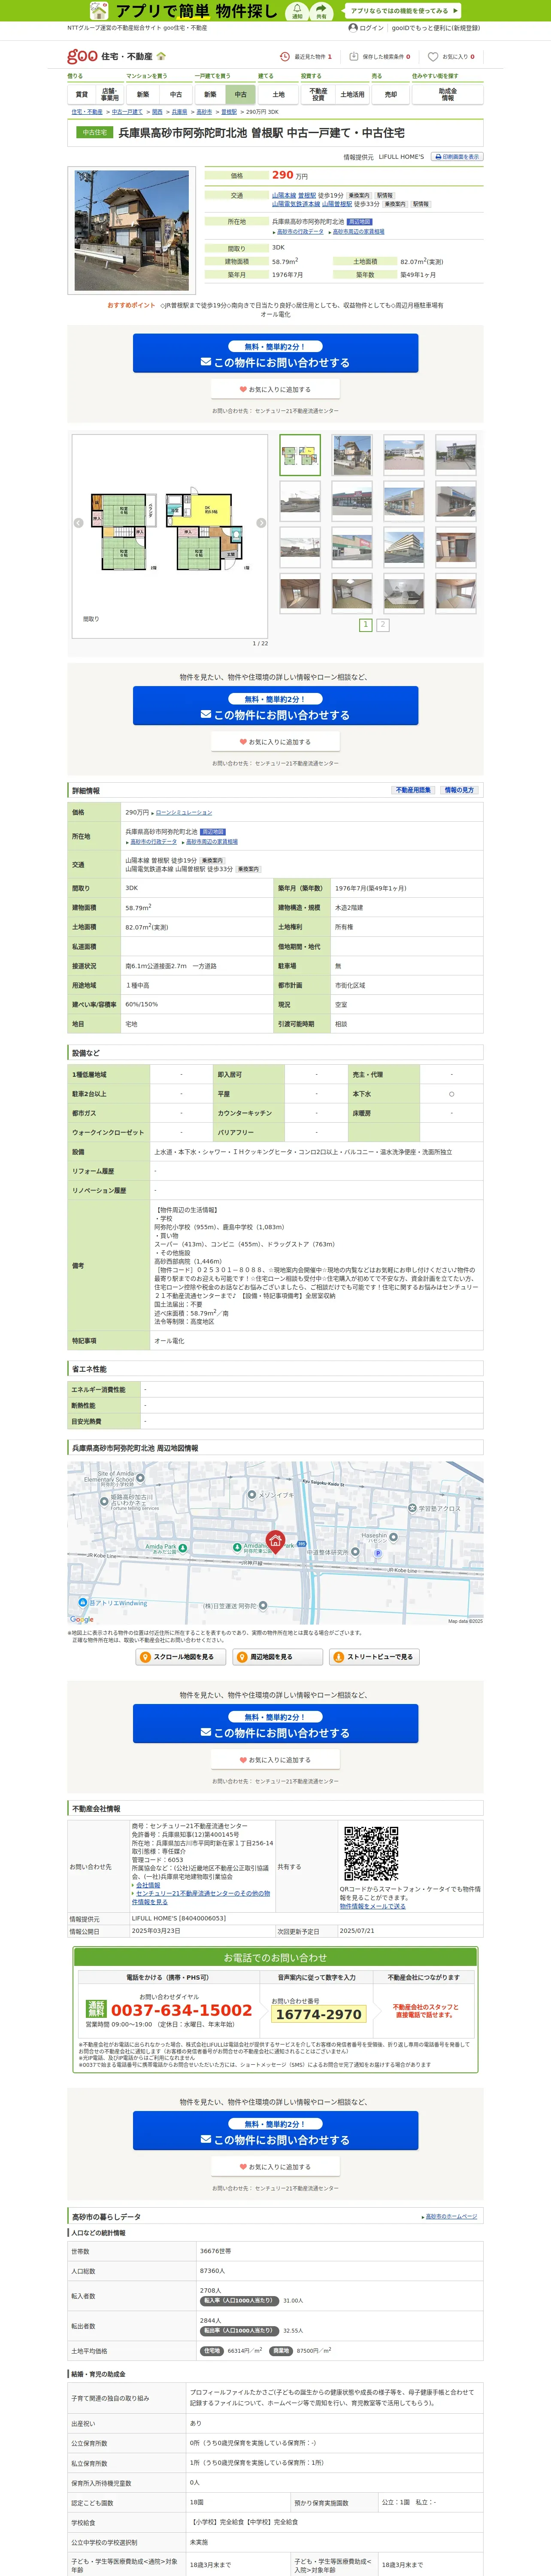Select 売却 navigation item
Image resolution: width=551 pixels, height=2576 pixels.
(x=391, y=94)
